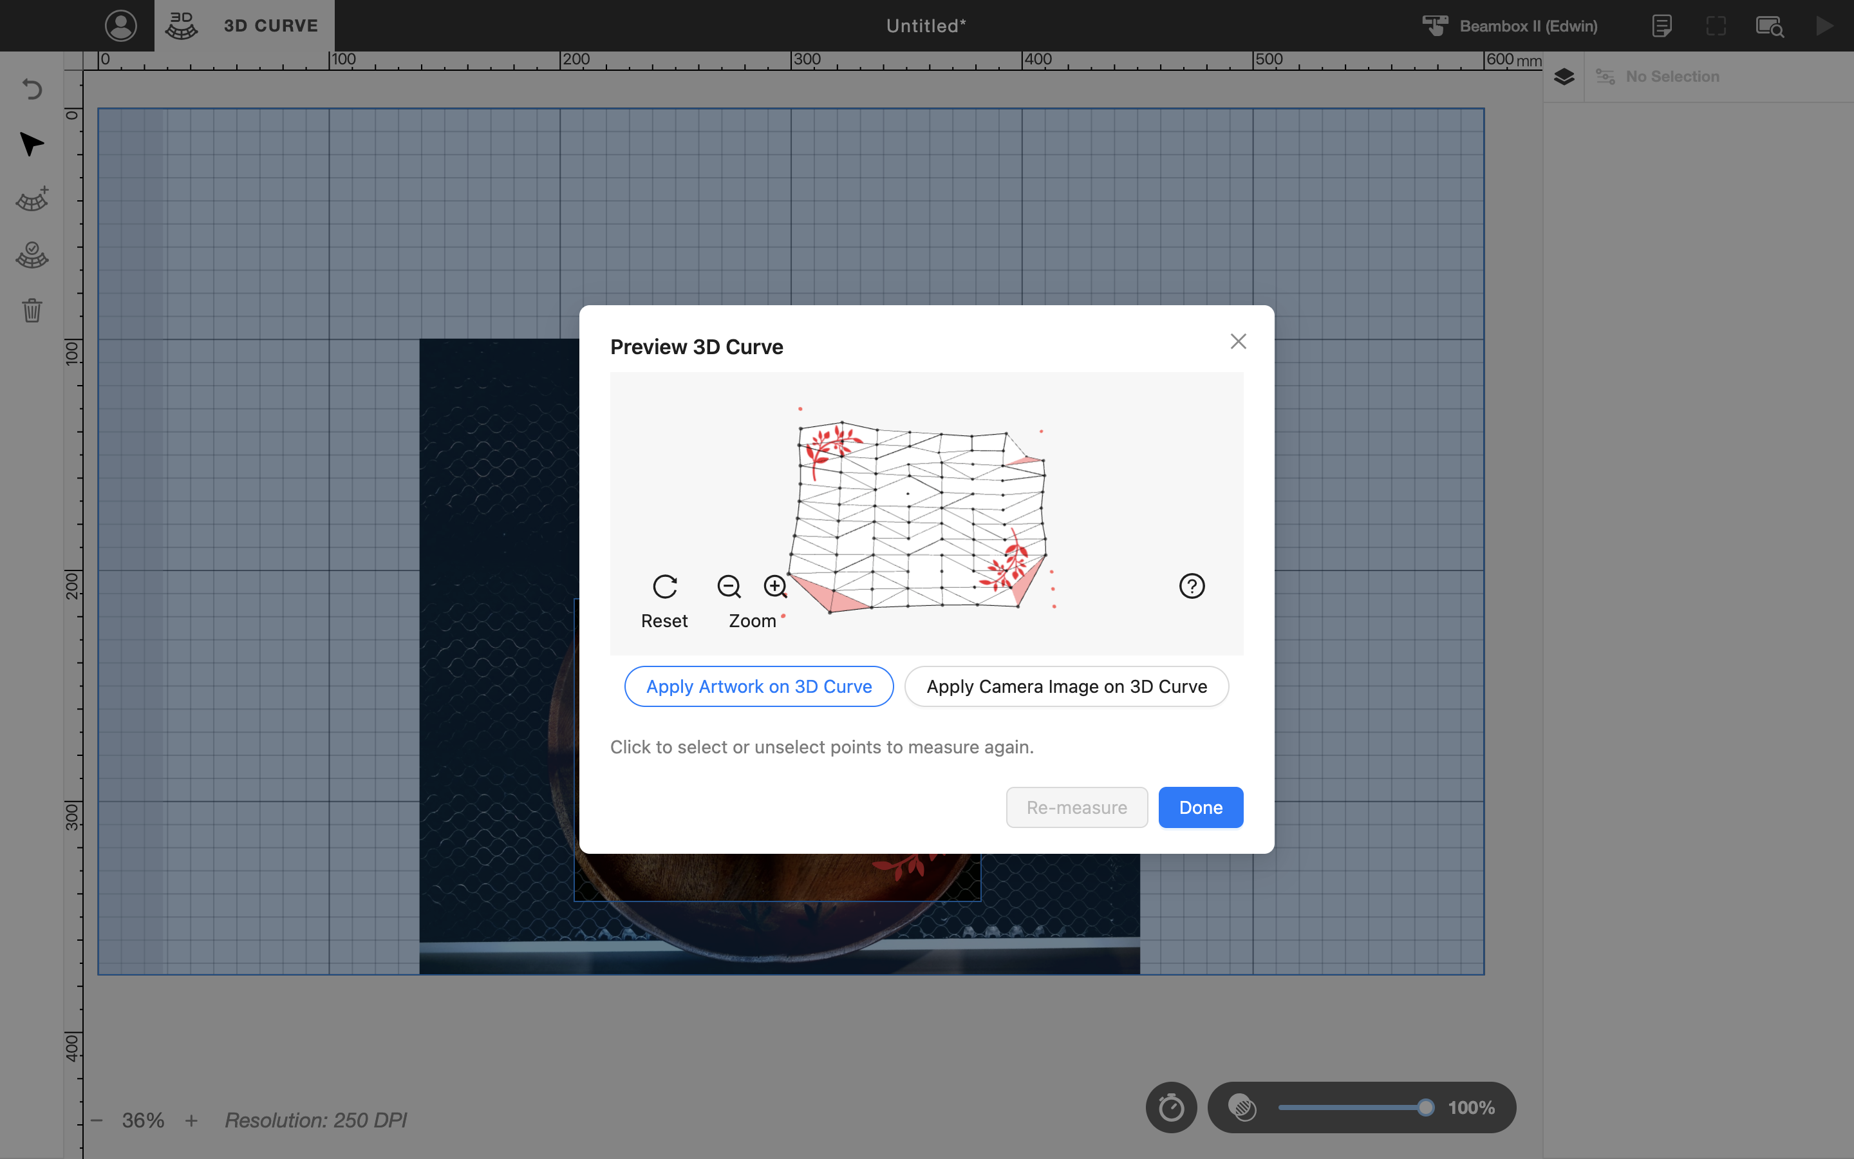The image size is (1854, 1159).
Task: Click the Done button
Action: (x=1201, y=807)
